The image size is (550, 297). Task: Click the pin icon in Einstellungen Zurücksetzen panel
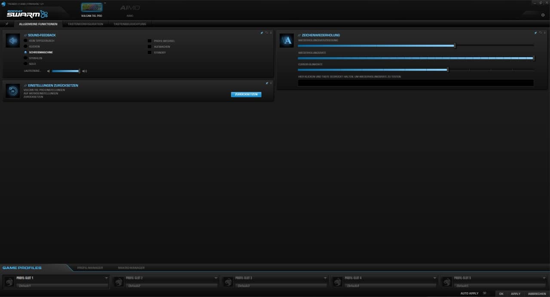click(x=266, y=83)
